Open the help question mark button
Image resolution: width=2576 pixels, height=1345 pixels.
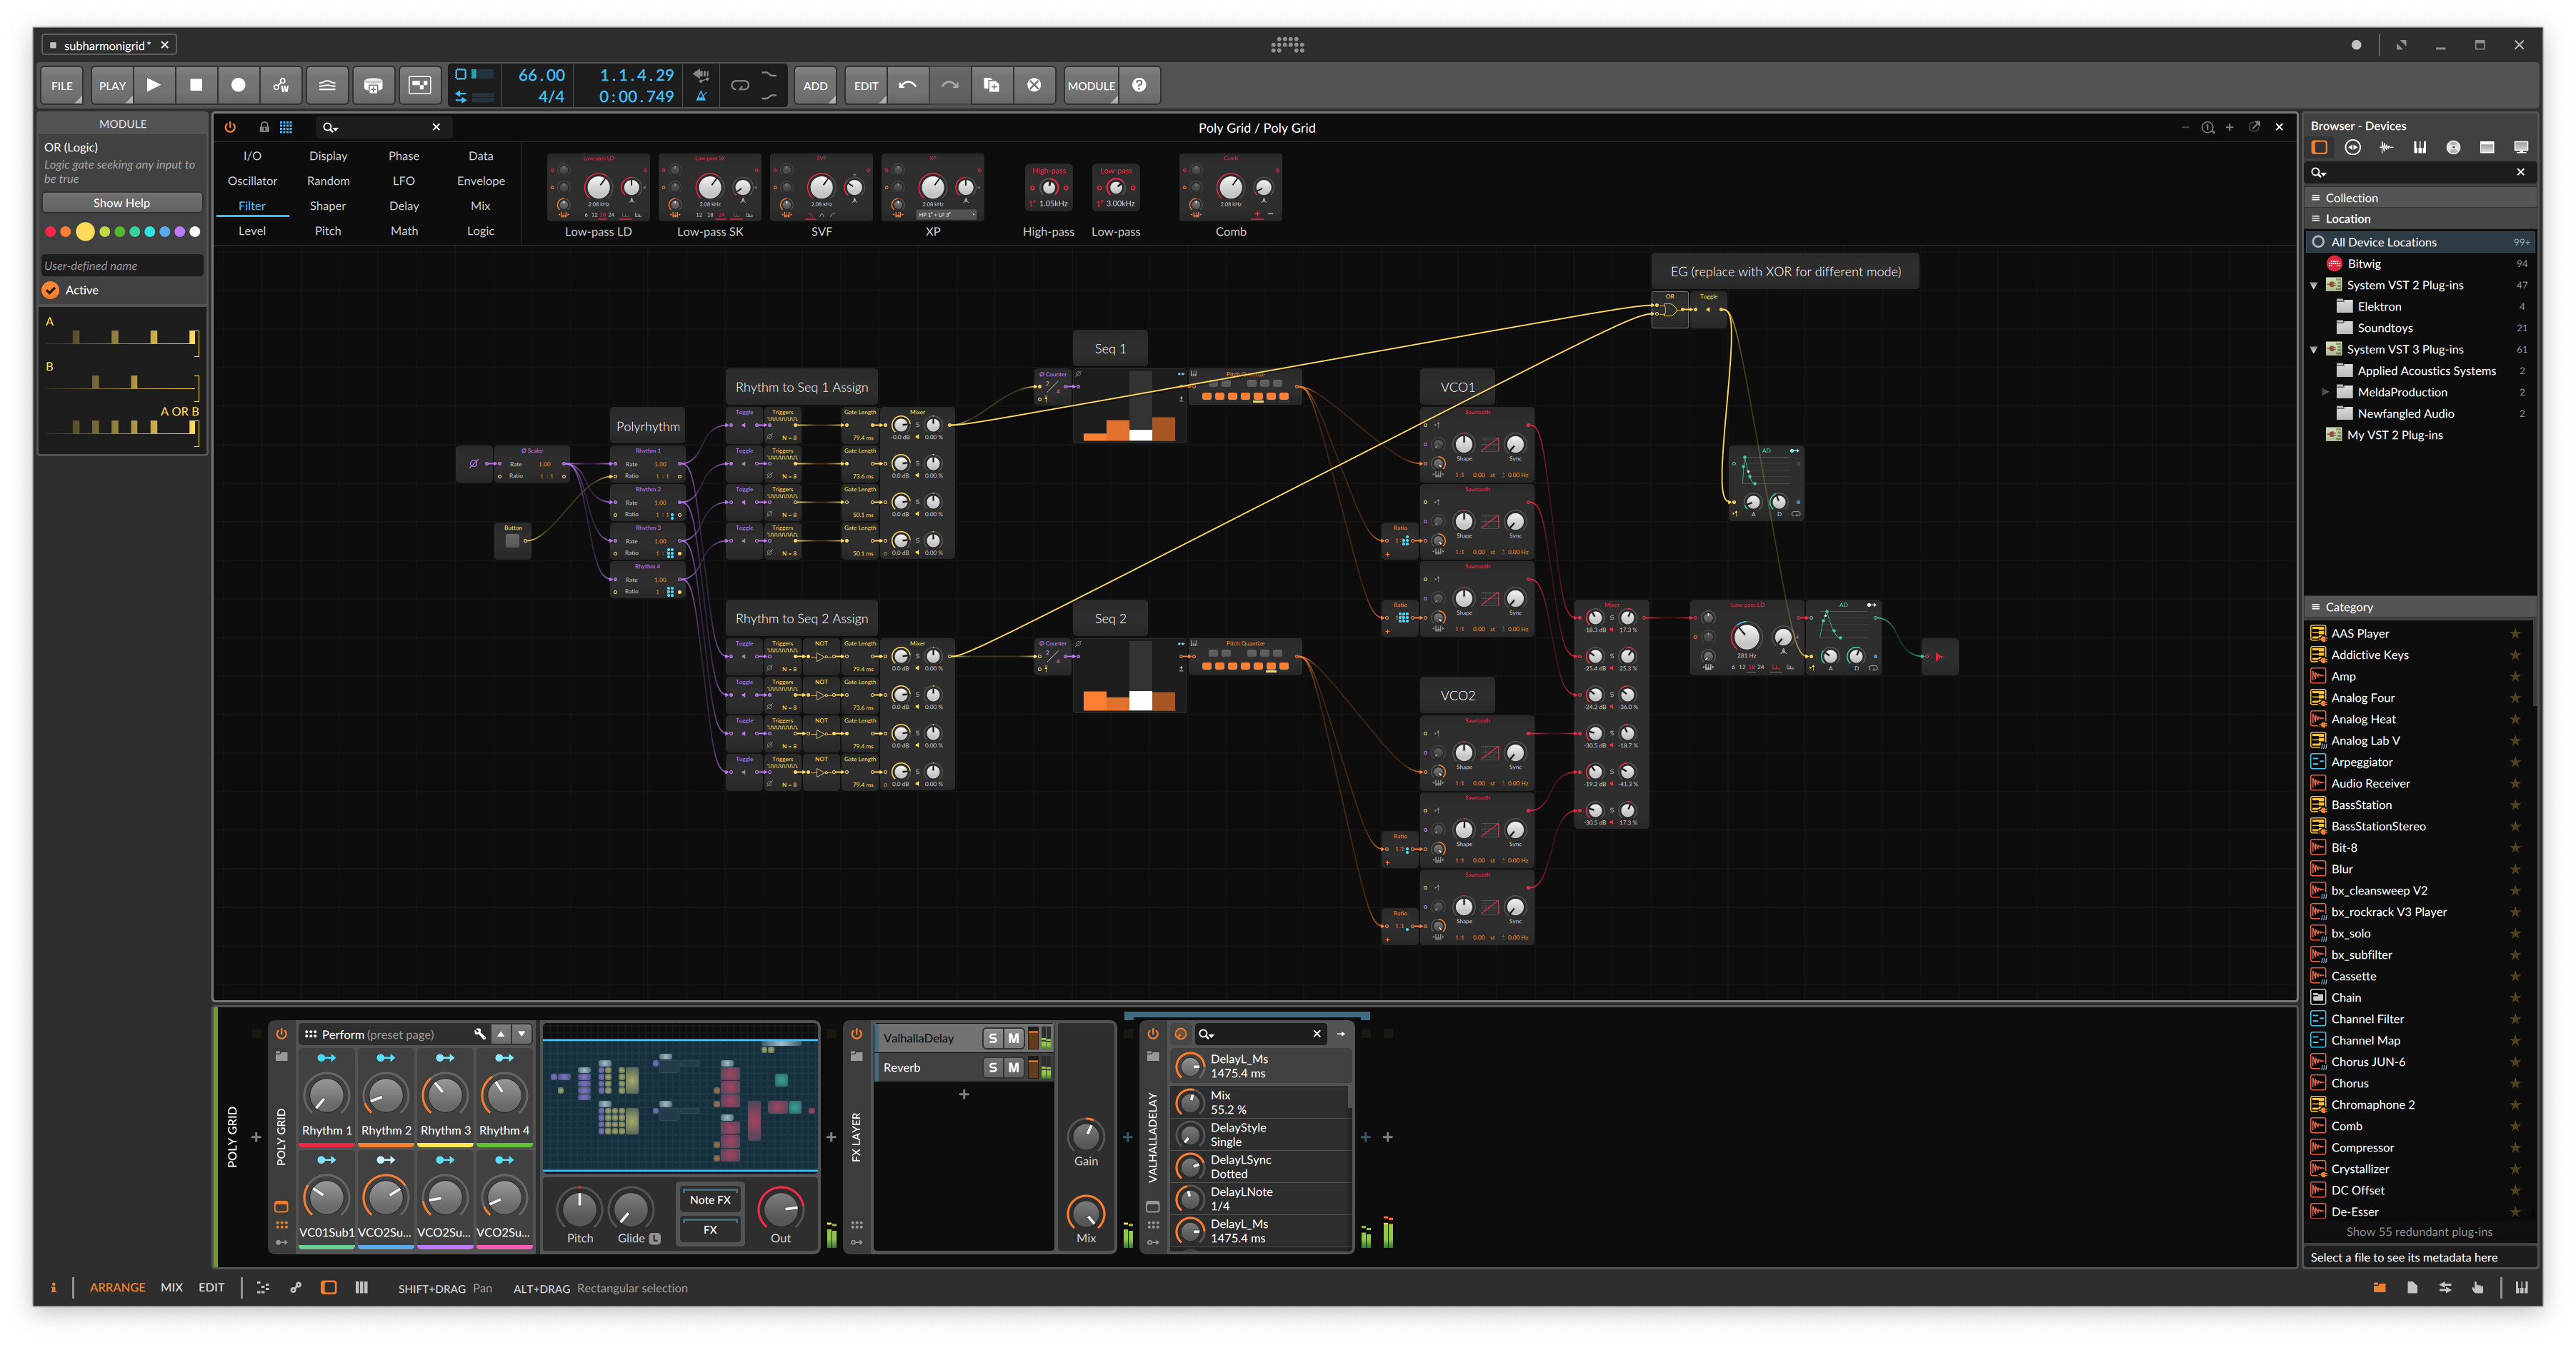tap(1139, 85)
